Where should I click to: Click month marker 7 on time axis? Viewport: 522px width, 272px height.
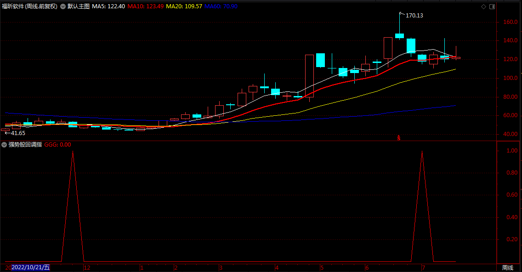[x=424, y=268]
